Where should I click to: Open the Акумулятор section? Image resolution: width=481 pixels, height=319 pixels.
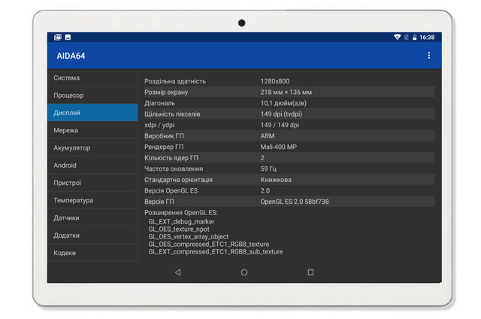click(92, 148)
